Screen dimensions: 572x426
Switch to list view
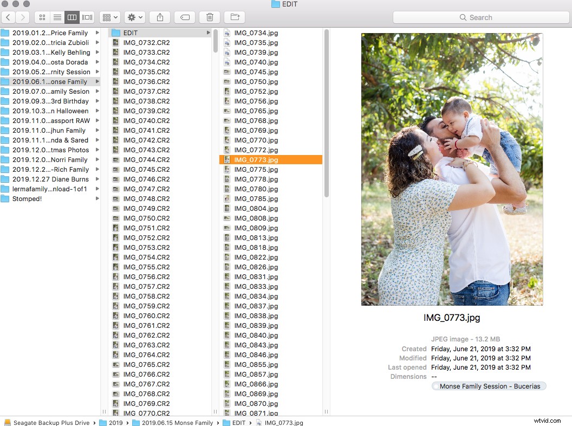pyautogui.click(x=57, y=17)
